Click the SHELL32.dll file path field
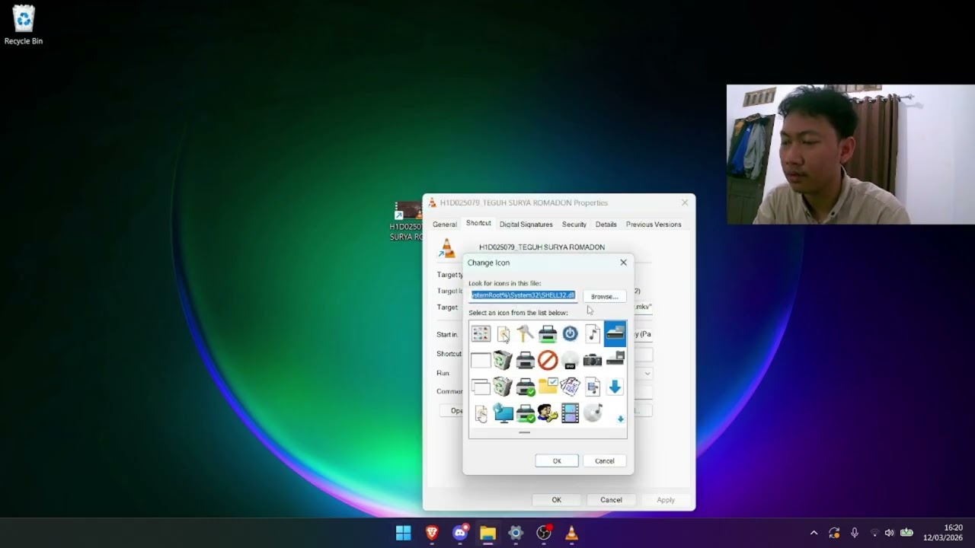 coord(524,295)
